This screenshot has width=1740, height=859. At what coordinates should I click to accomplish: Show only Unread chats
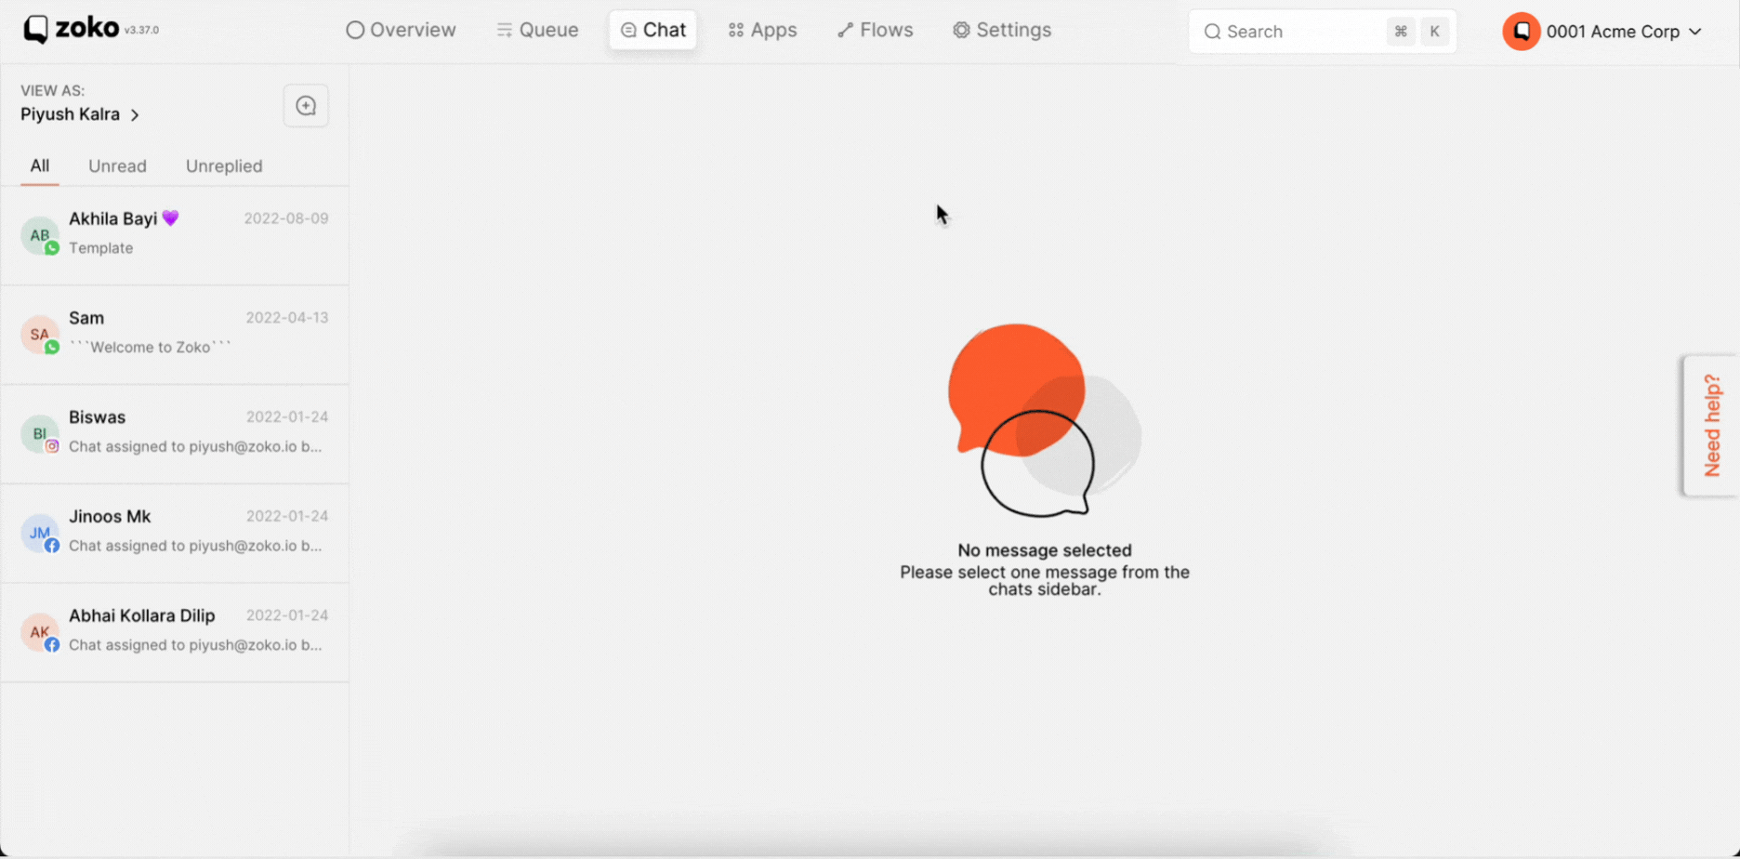click(117, 166)
